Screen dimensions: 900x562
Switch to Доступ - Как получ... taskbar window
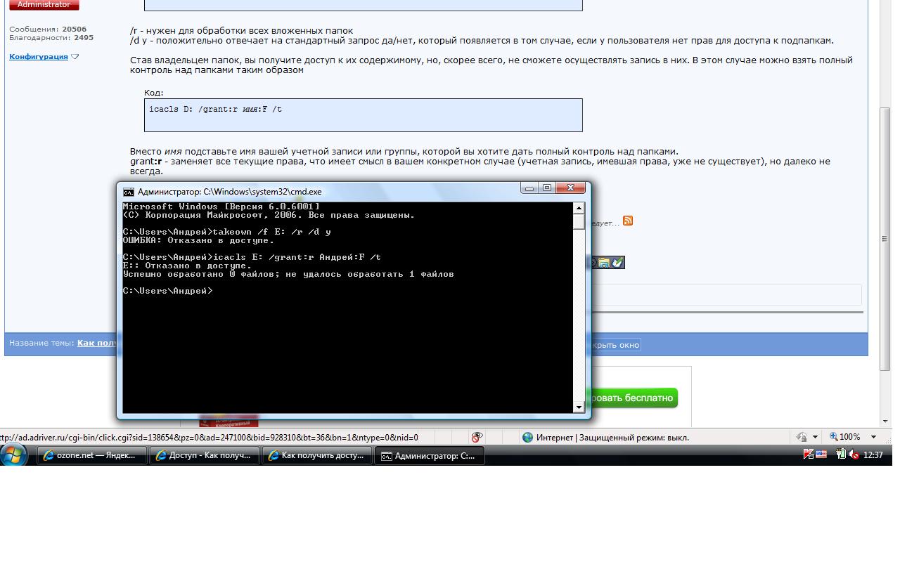coord(205,455)
